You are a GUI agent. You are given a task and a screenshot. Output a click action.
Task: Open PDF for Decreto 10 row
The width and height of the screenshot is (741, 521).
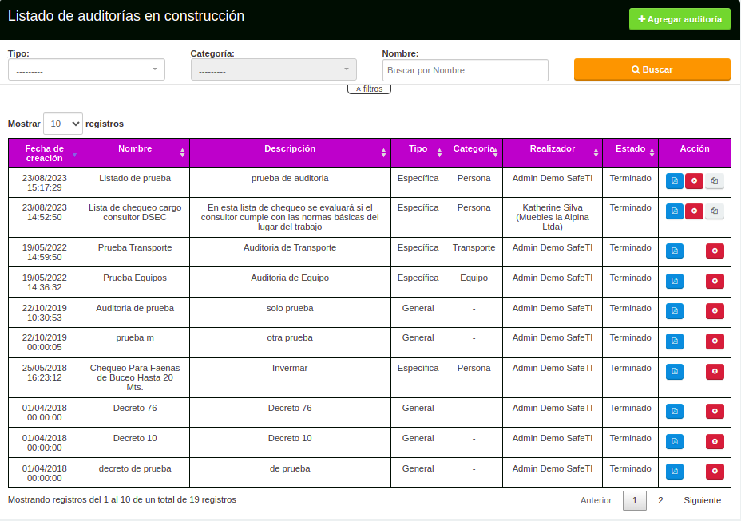tap(675, 442)
